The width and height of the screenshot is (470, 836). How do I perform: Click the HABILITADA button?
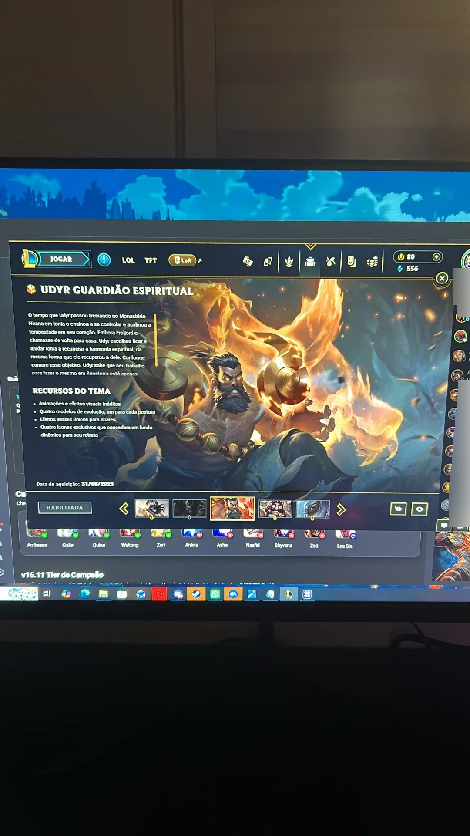[x=65, y=508]
